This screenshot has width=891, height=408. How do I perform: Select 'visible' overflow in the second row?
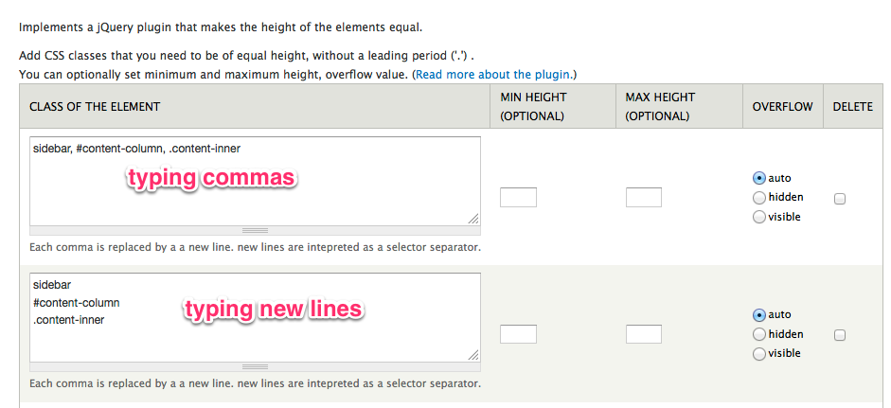tap(759, 353)
